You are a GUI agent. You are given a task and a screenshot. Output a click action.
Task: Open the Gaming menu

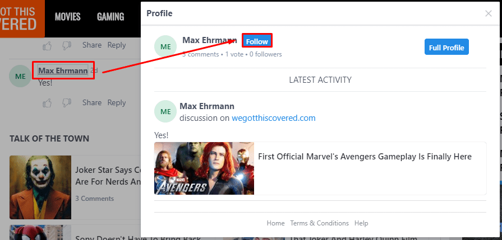[x=110, y=17]
